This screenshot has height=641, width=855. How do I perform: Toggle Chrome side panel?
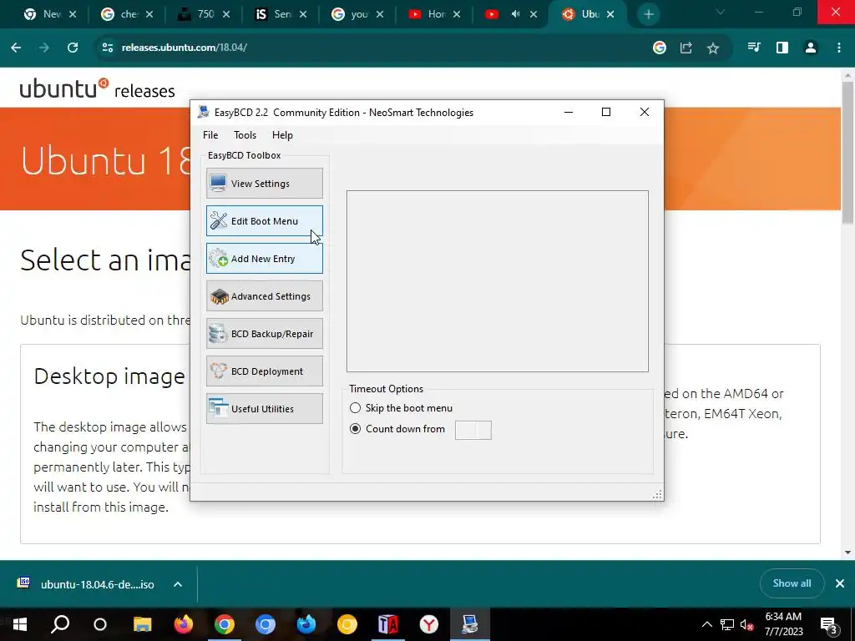click(x=782, y=48)
